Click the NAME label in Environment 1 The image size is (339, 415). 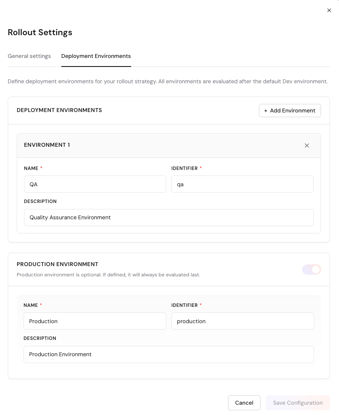click(x=31, y=169)
